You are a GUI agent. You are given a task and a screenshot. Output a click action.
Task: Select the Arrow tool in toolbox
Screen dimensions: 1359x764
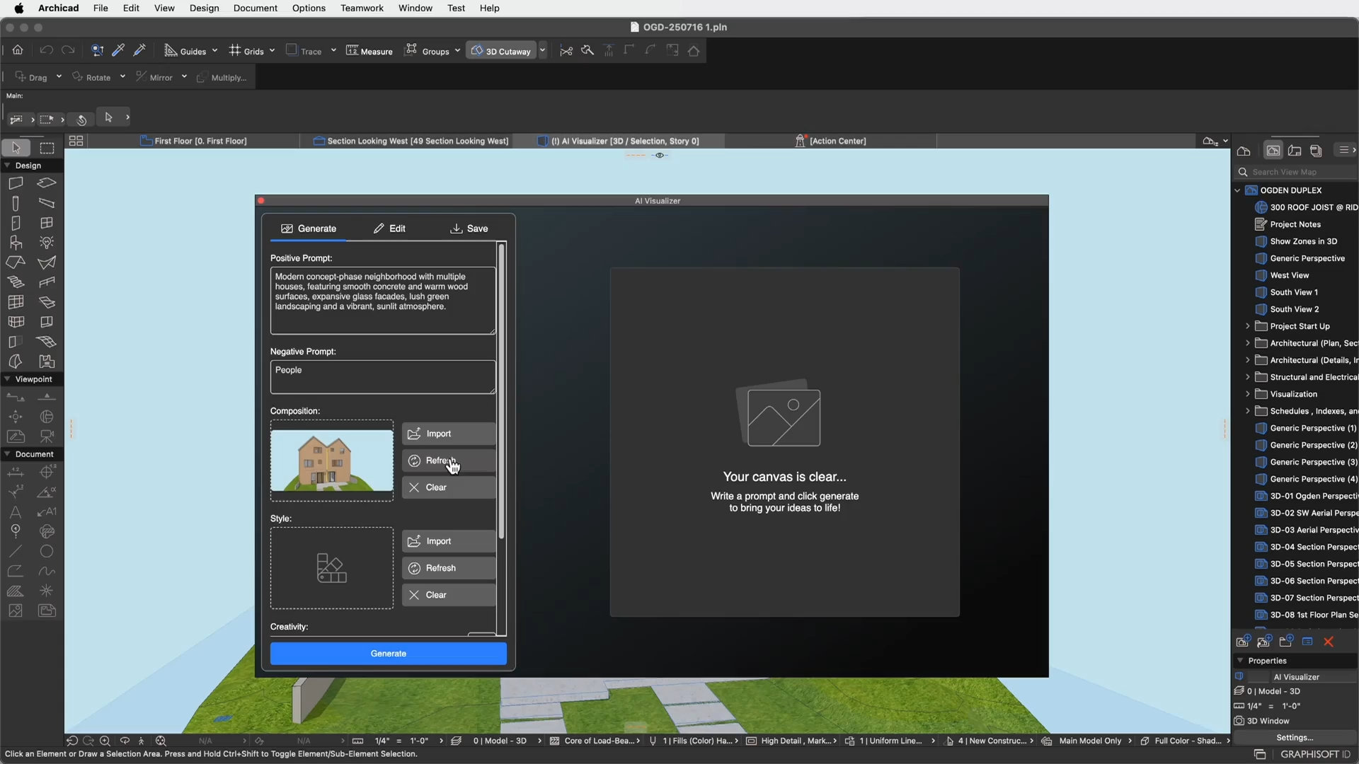(x=16, y=148)
